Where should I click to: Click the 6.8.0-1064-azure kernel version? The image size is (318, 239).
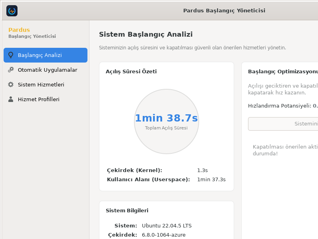tap(164, 235)
